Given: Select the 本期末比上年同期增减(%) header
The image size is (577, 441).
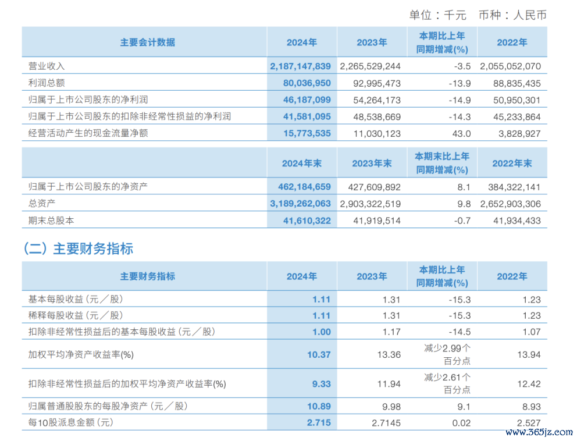Looking at the screenshot, I should pos(442,163).
